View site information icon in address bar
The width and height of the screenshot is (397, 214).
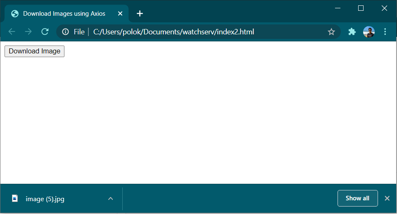pyautogui.click(x=65, y=32)
